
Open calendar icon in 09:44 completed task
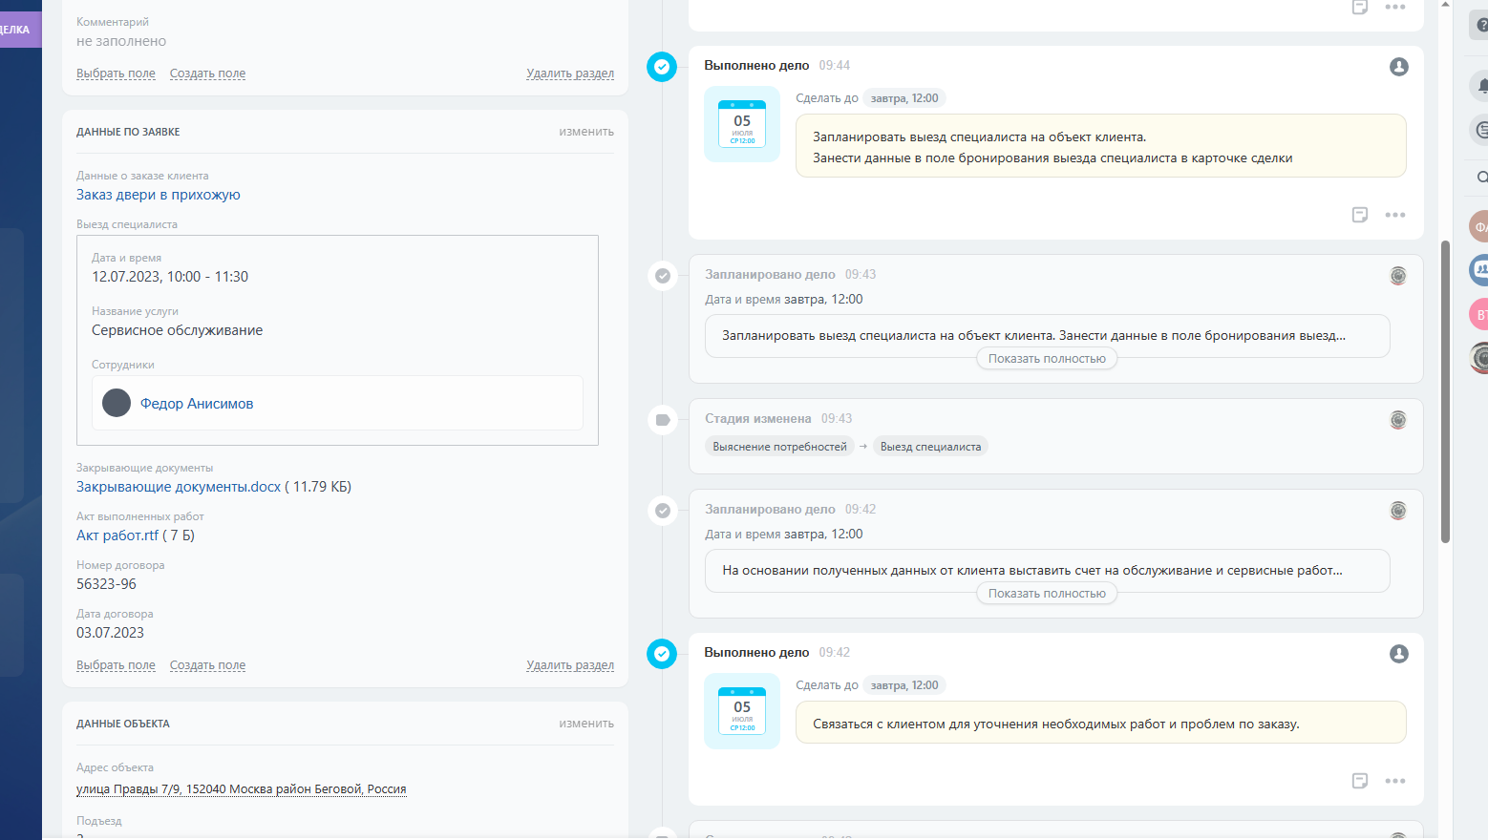(x=742, y=124)
